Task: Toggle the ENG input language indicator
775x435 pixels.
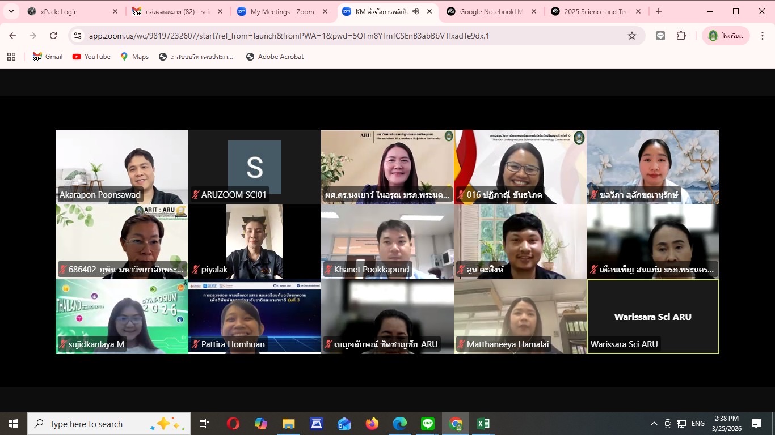Action: 698,424
